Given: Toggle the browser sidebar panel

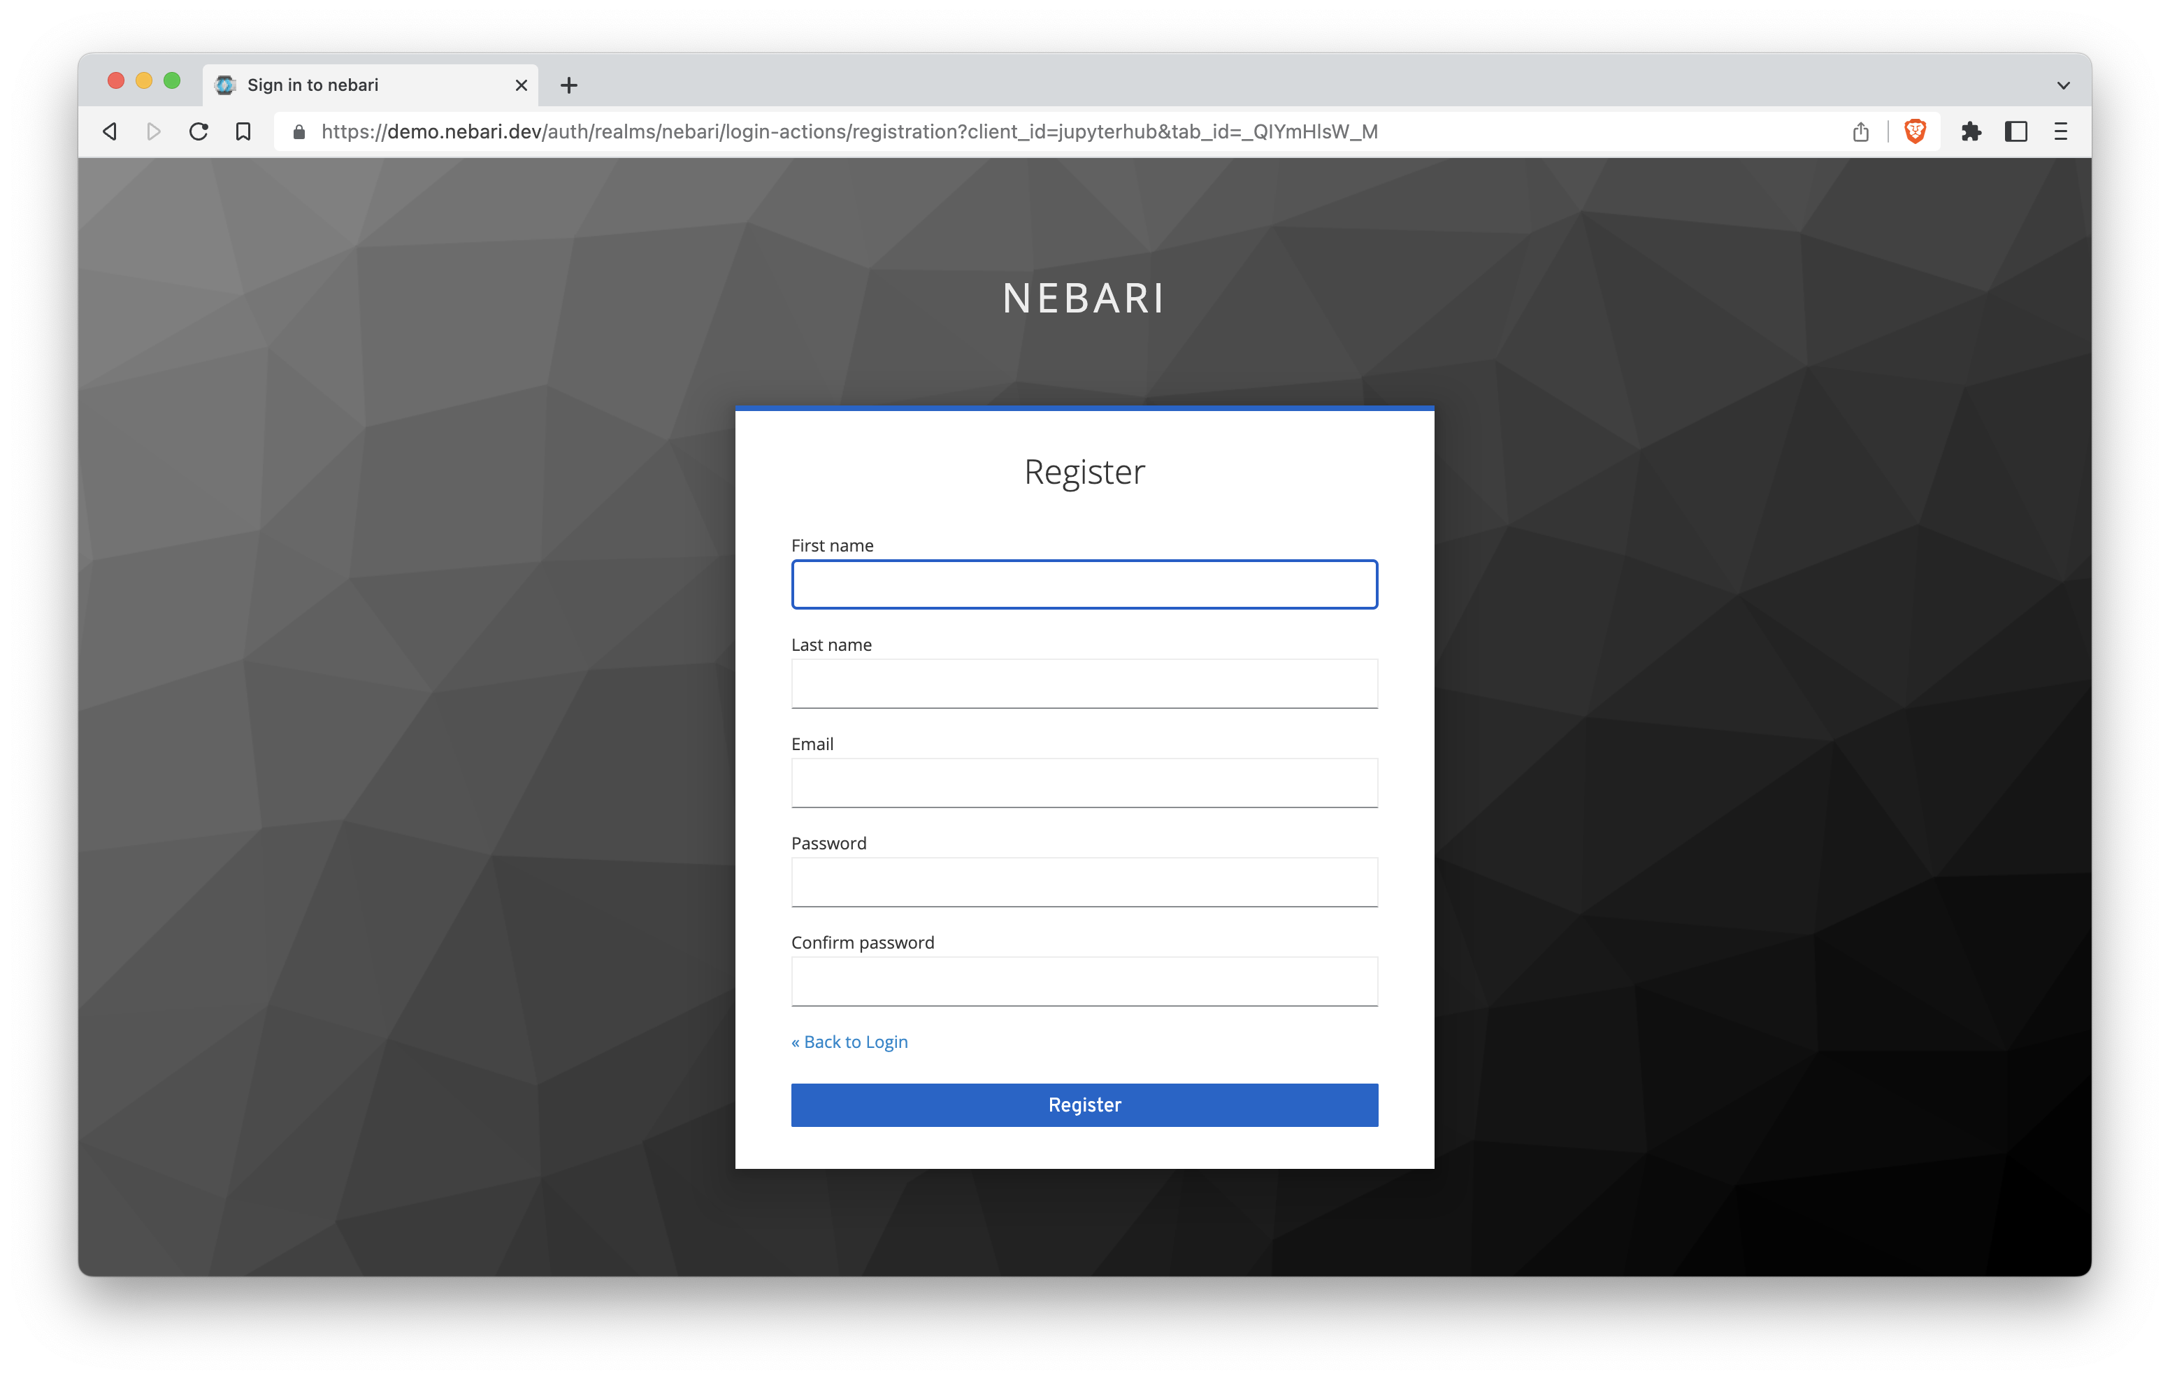Looking at the screenshot, I should coord(2016,131).
